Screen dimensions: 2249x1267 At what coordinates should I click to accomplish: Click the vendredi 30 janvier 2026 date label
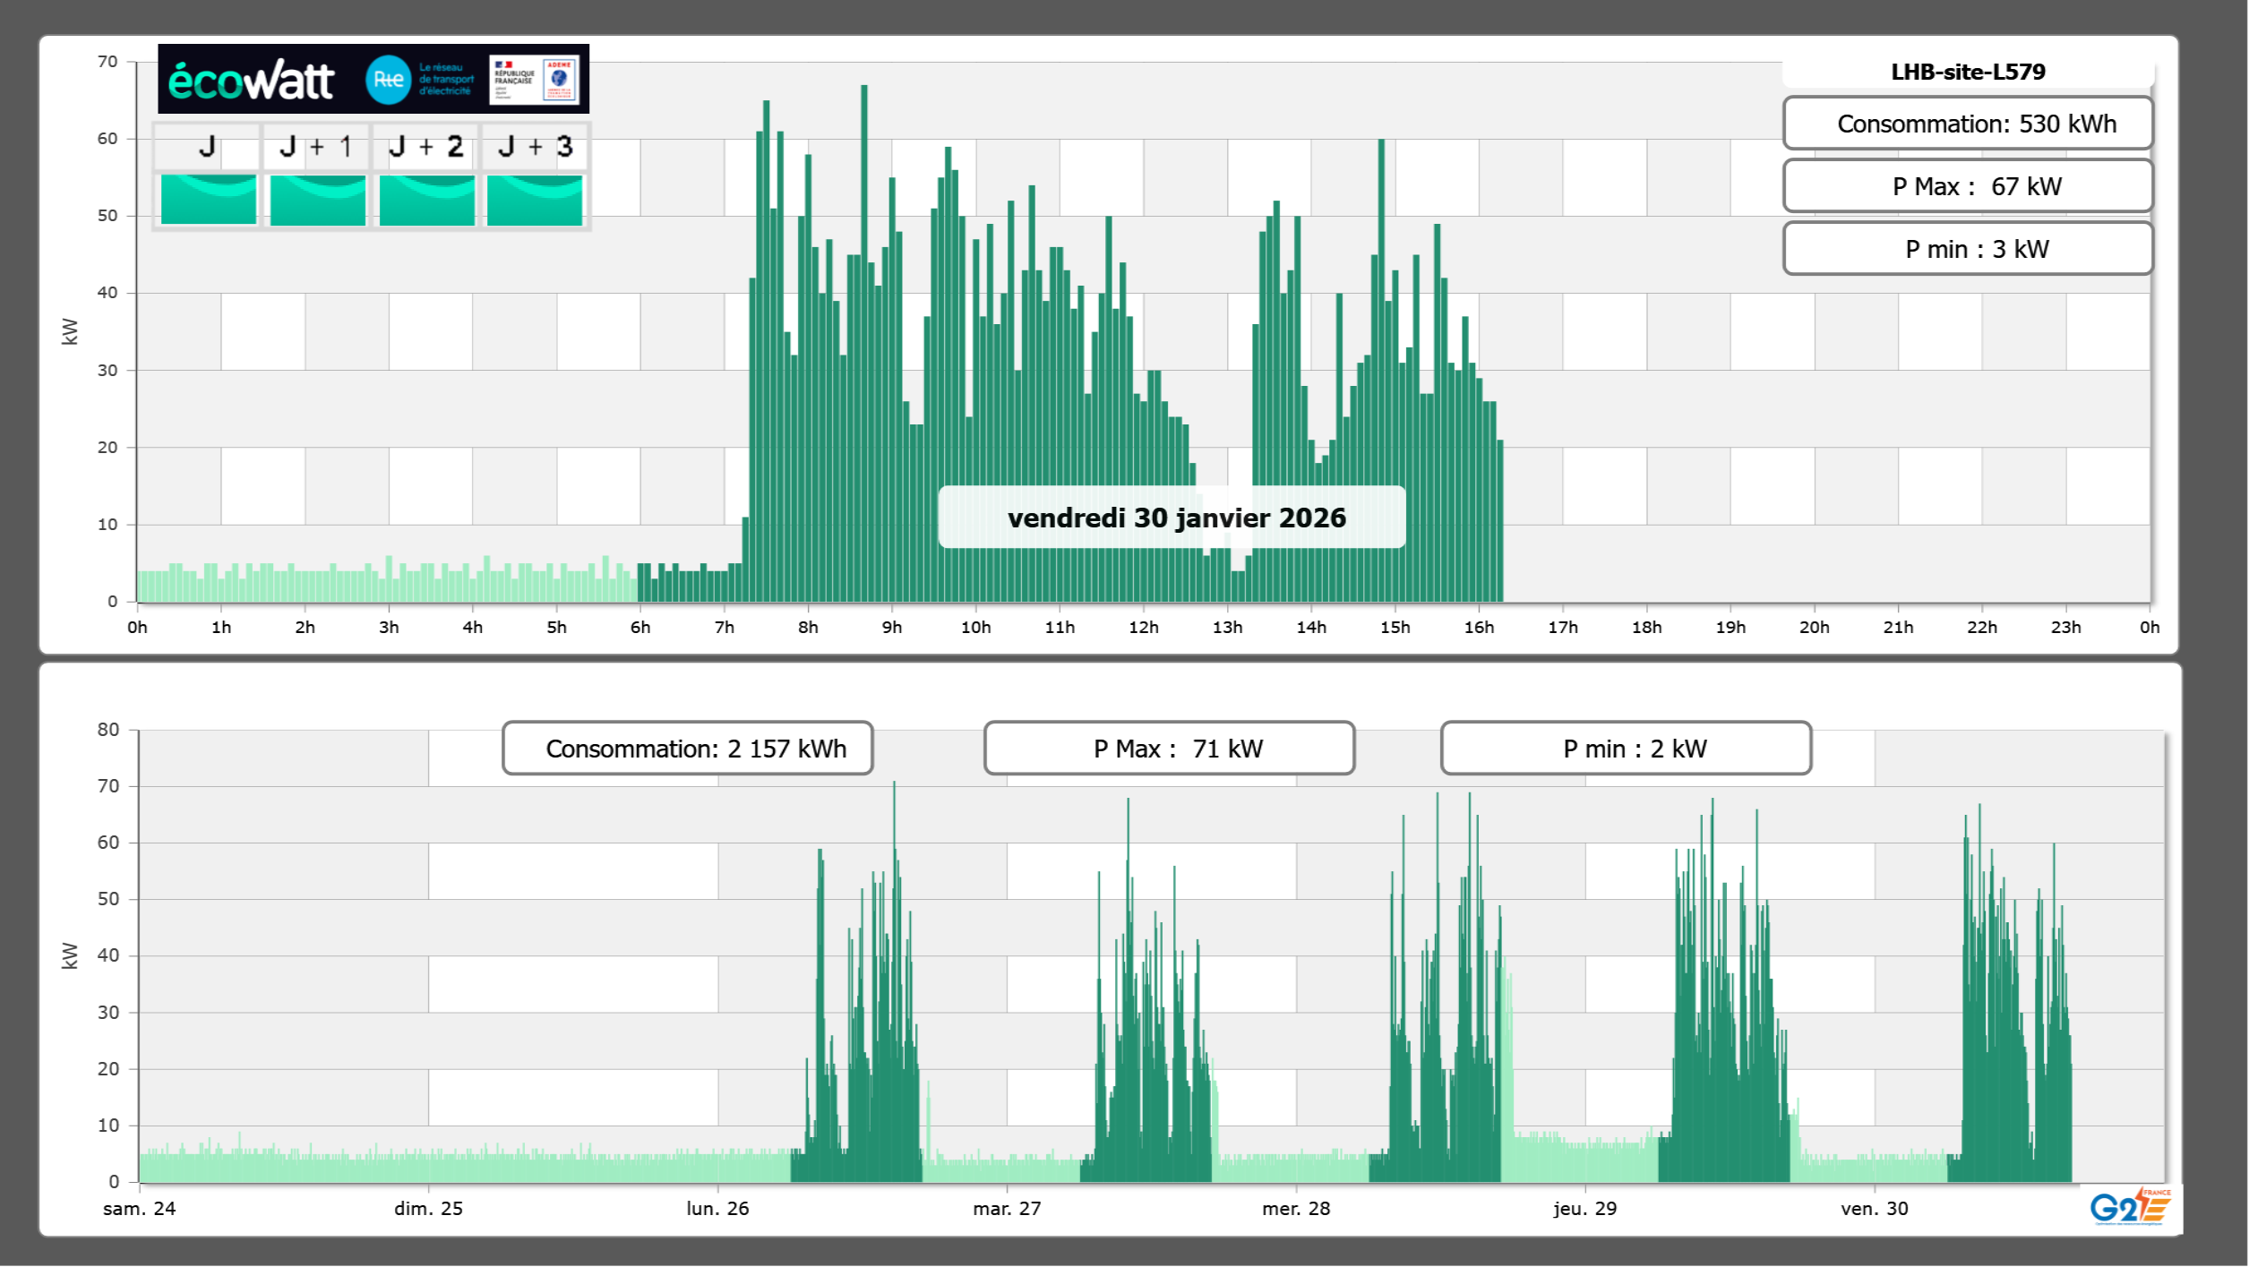pyautogui.click(x=1176, y=518)
